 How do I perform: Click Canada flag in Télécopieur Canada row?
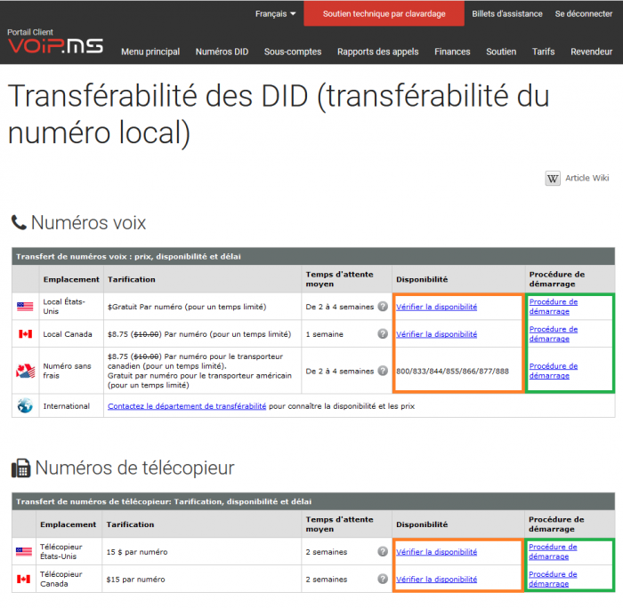coord(23,579)
